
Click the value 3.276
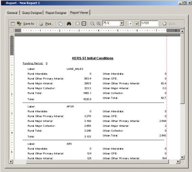click(x=88, y=116)
